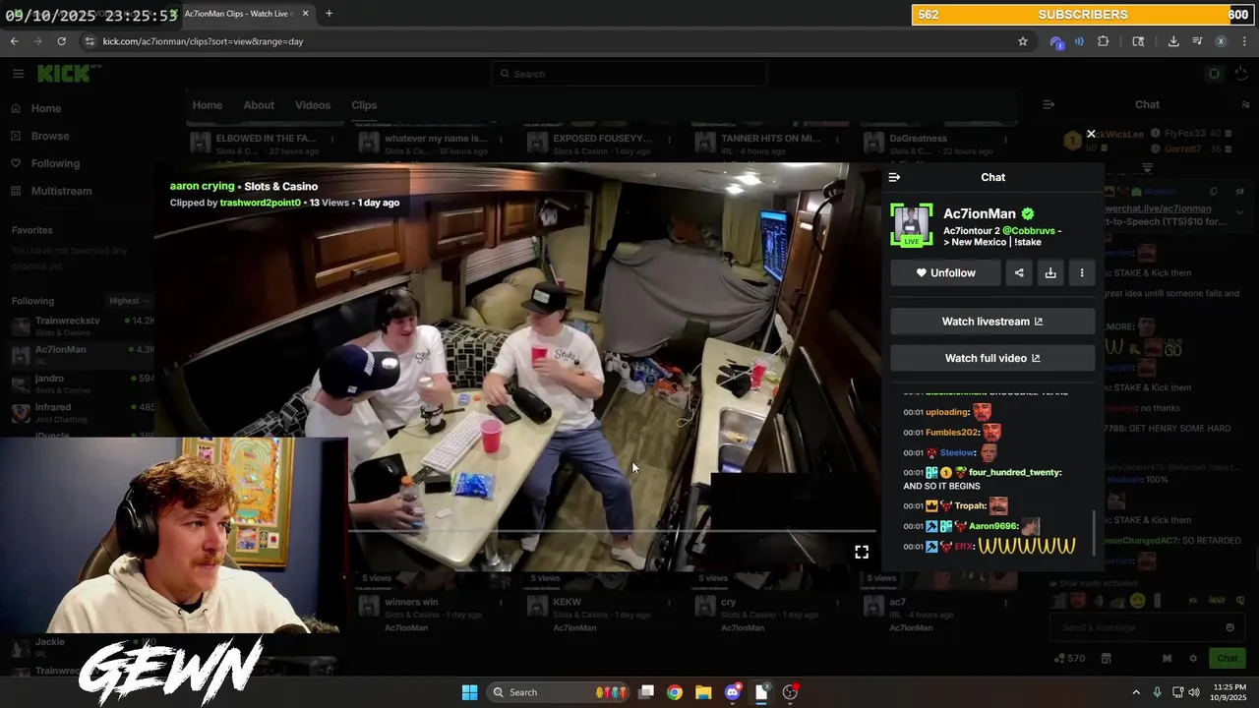1259x708 pixels.
Task: Open the 'ELBOWED IN THE FA...' clip
Action: click(265, 139)
